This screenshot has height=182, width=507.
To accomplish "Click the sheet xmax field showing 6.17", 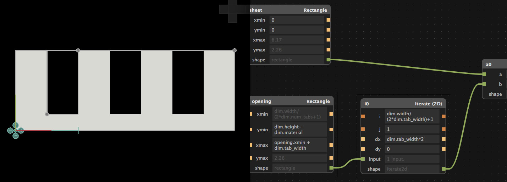I will (297, 40).
